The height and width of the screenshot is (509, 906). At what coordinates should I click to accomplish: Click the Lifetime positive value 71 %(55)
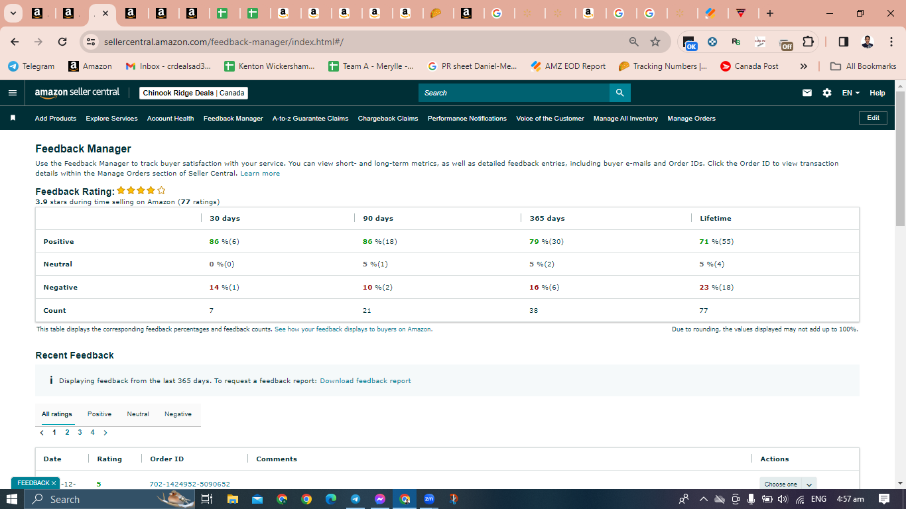click(x=716, y=242)
